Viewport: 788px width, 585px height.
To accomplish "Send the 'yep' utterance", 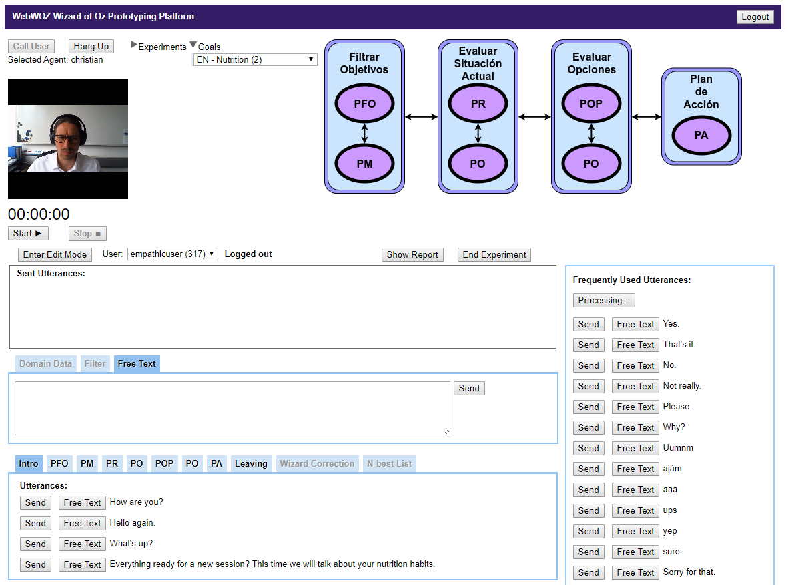I will (588, 531).
